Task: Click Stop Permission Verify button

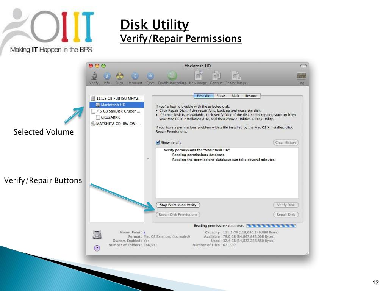Action: pyautogui.click(x=178, y=205)
